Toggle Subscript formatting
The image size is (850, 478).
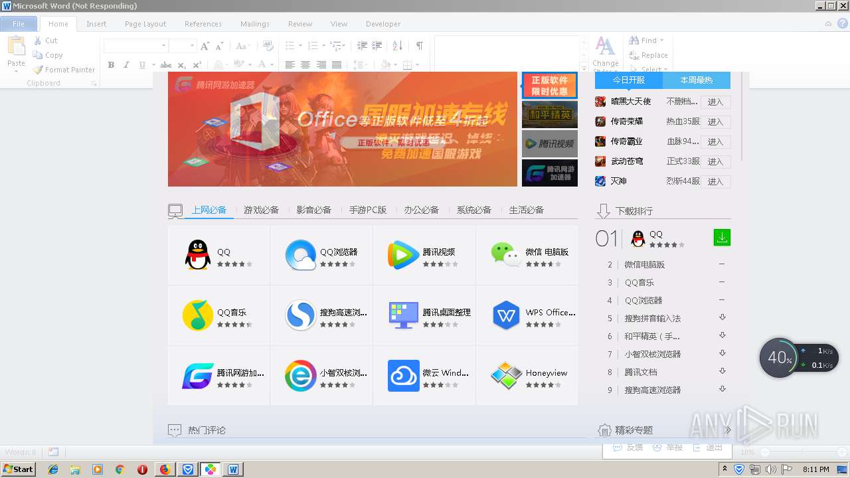[x=182, y=65]
